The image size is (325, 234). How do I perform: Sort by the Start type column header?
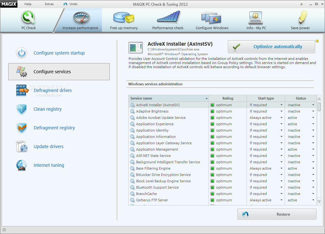tap(266, 98)
